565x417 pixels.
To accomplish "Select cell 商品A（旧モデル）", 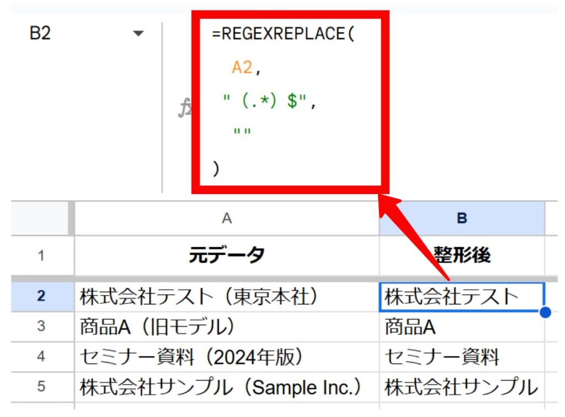I will click(227, 327).
